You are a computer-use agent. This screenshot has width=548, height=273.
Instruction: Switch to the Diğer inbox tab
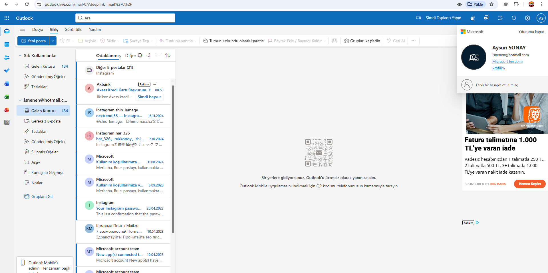(x=130, y=55)
